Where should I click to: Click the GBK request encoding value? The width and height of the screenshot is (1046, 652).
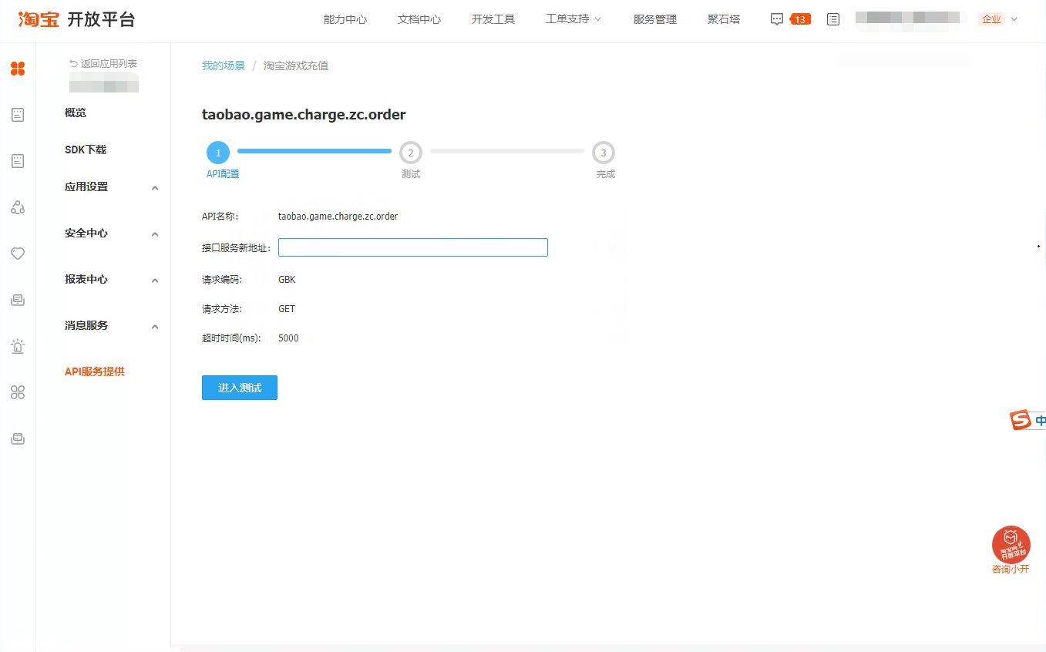pos(287,280)
